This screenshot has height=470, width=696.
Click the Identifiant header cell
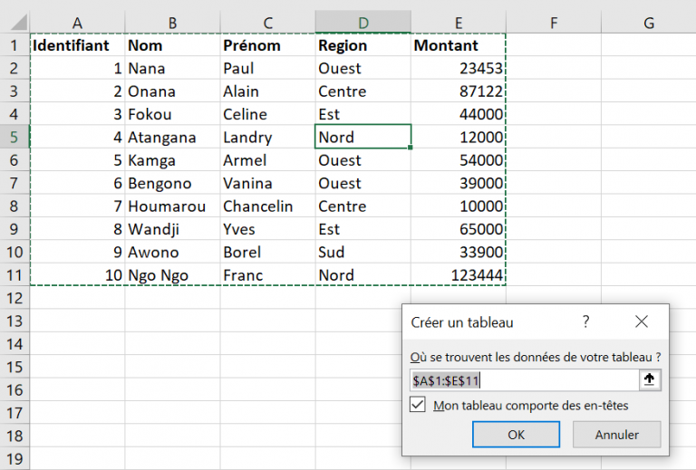[77, 45]
